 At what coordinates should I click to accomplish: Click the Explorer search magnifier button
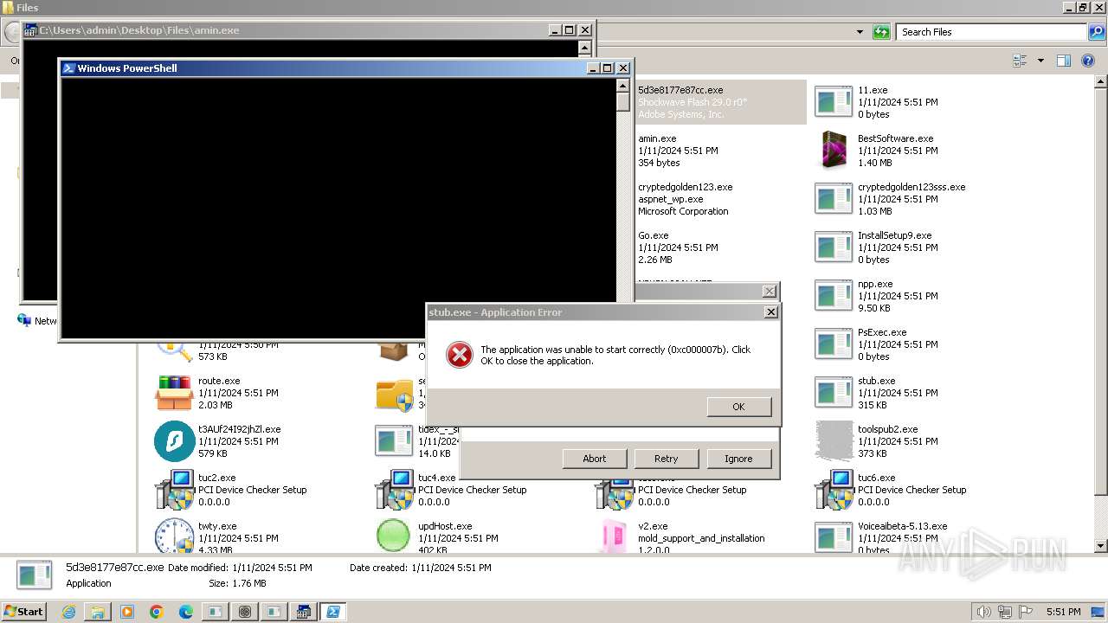pos(1096,32)
